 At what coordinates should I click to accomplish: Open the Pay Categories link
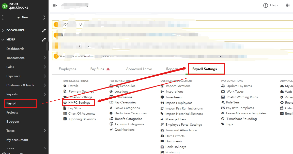coord(125,102)
